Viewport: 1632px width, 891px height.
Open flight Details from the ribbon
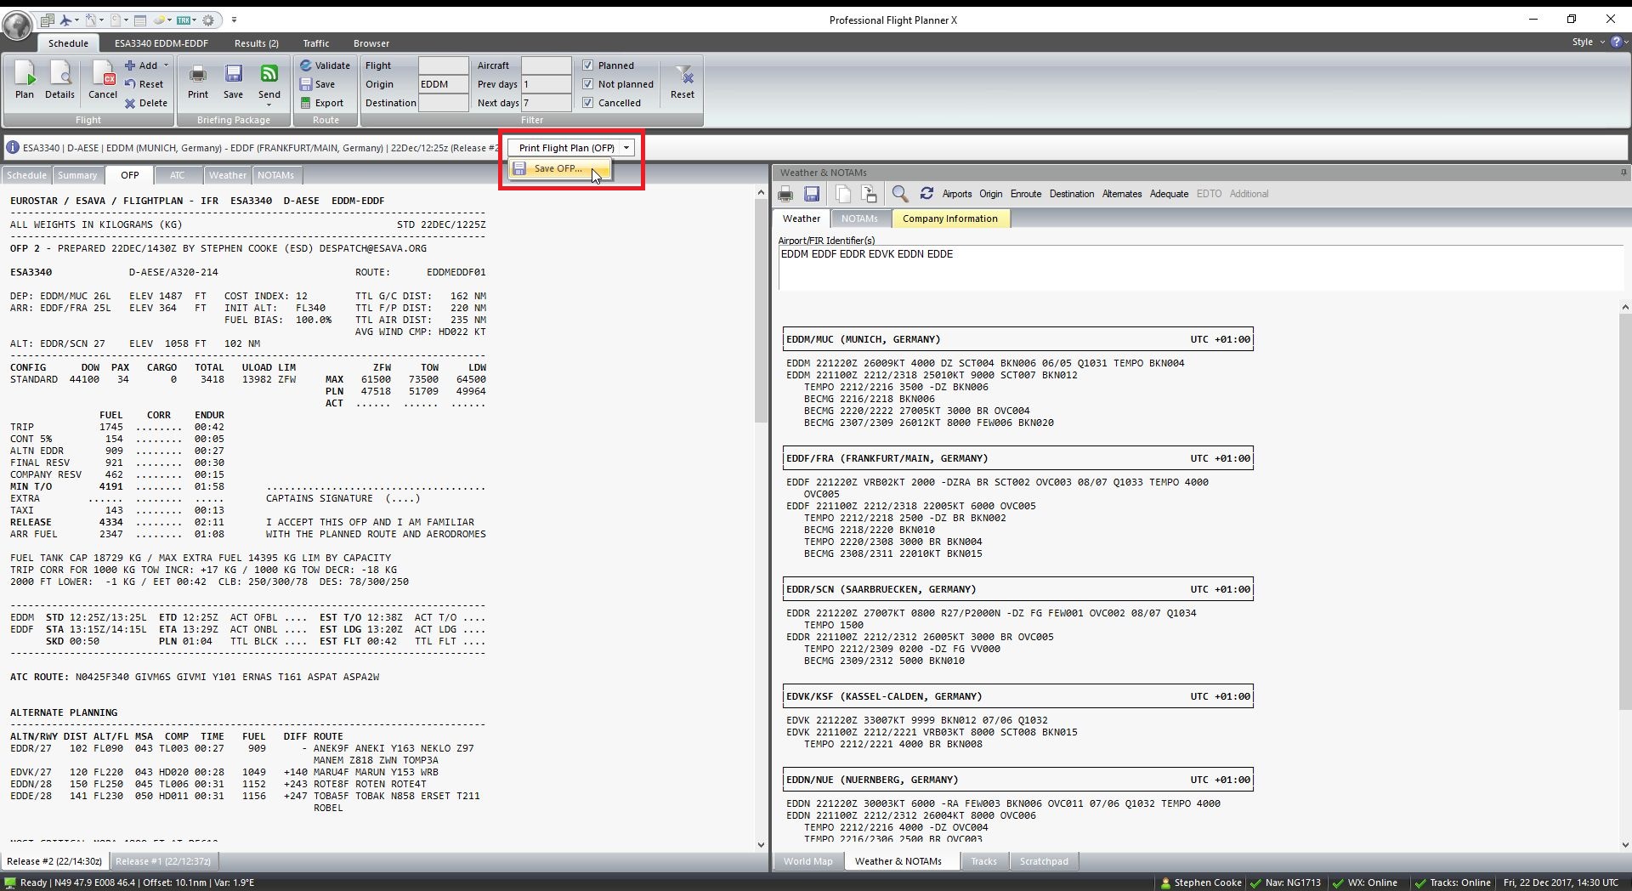click(59, 81)
